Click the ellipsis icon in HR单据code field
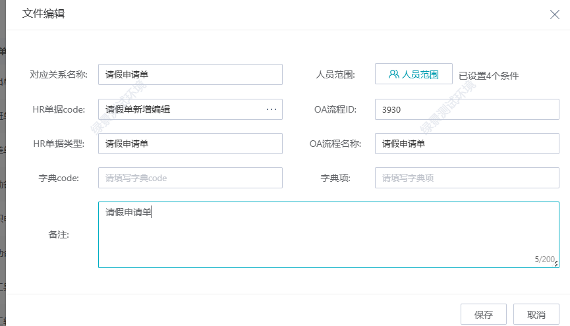570x326 pixels. (271, 109)
